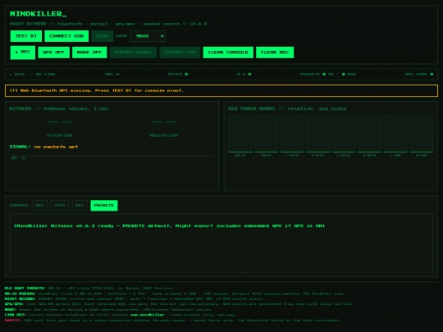Click the Web Bluetooth API missing warning banner
Viewport: 443px width, 332px height.
(x=221, y=91)
